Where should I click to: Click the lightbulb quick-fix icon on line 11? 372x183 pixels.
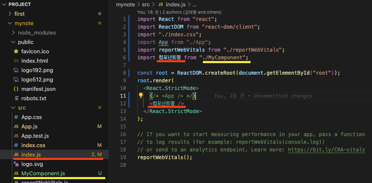point(141,96)
